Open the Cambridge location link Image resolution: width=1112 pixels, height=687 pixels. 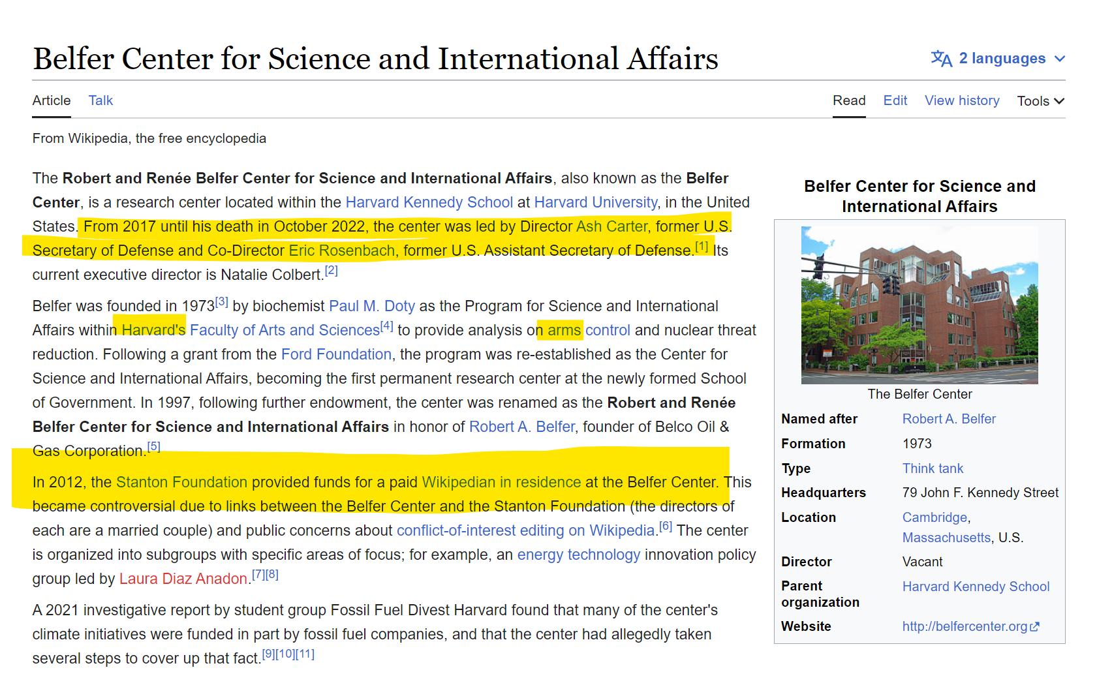934,517
